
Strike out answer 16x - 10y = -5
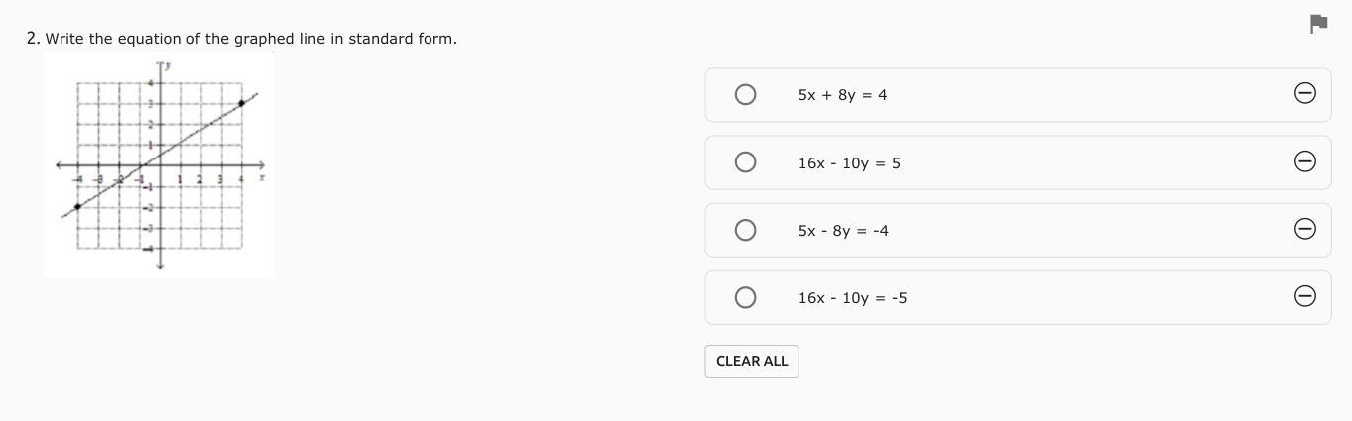[1305, 296]
